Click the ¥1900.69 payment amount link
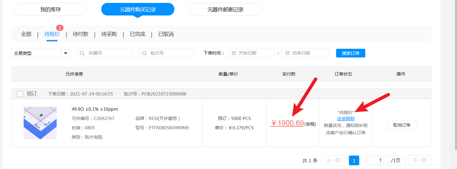Image resolution: width=457 pixels, height=169 pixels. [x=287, y=123]
